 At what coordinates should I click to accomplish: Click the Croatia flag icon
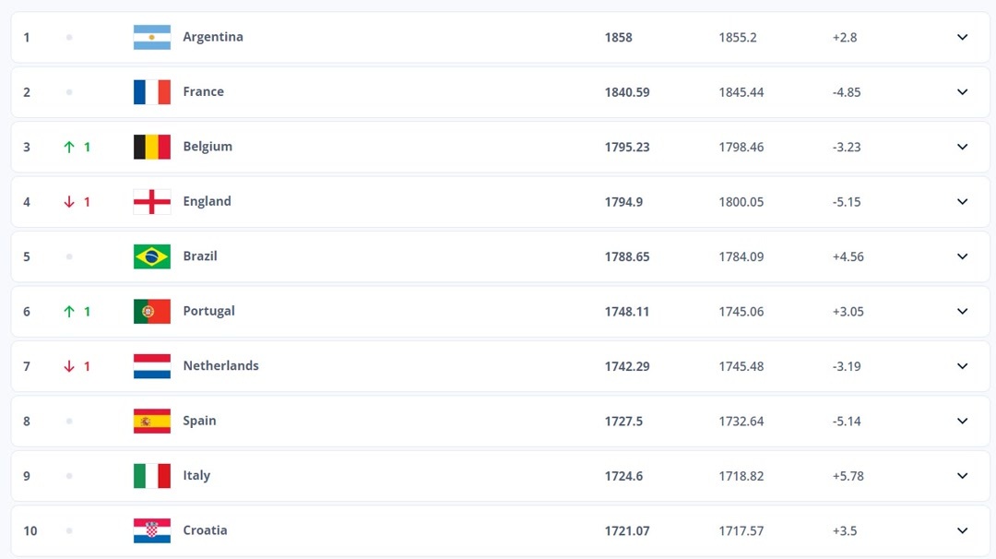(152, 531)
